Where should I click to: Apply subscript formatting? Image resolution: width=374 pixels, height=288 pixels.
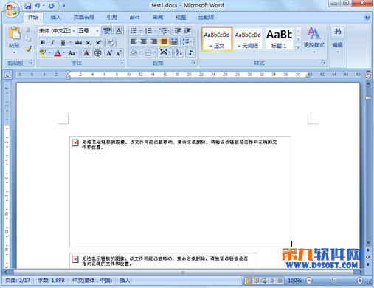click(89, 43)
